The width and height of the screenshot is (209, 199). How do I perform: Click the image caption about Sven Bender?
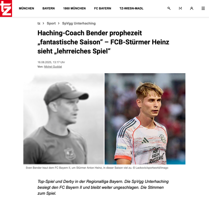coord(97,168)
